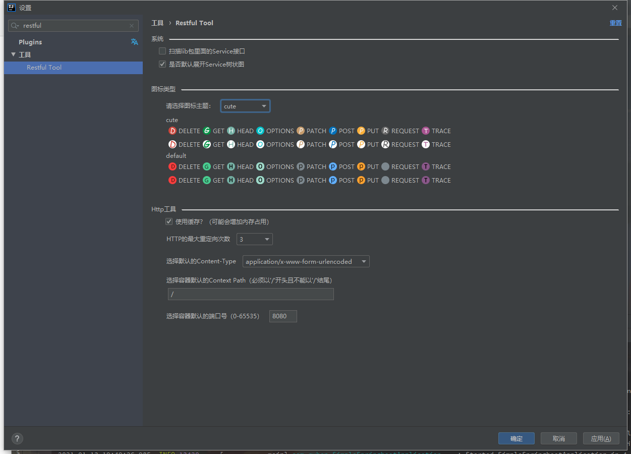This screenshot has height=454, width=631.
Task: Open the HTTP max redirects dropdown
Action: tap(255, 239)
